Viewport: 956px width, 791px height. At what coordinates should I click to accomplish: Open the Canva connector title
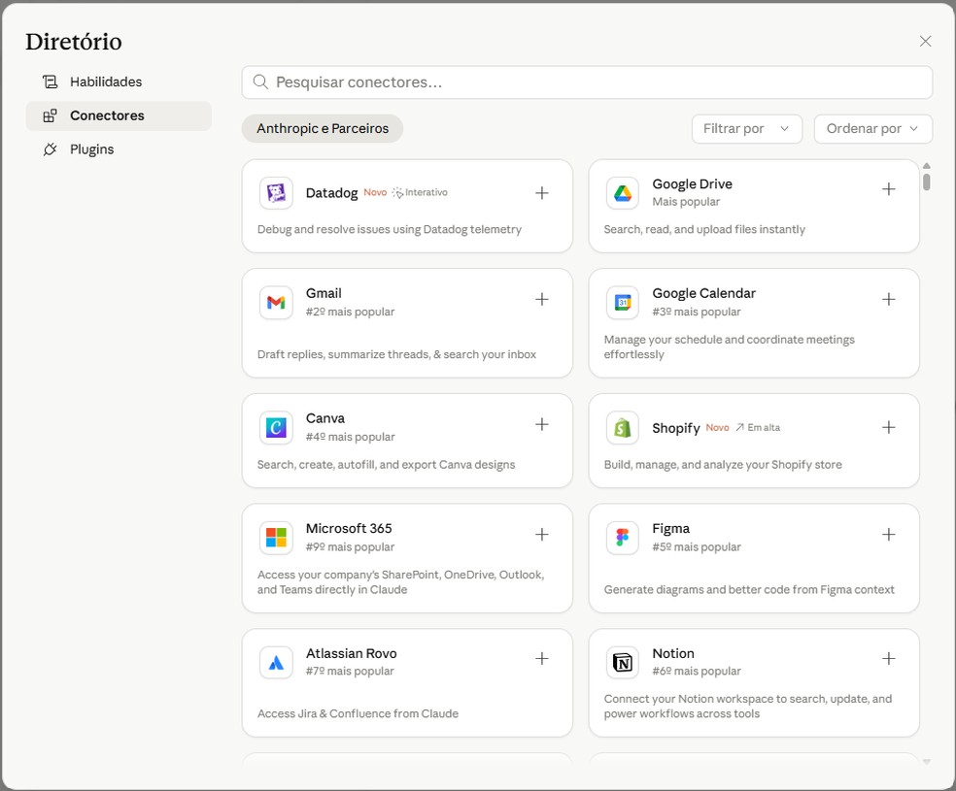[x=324, y=418]
